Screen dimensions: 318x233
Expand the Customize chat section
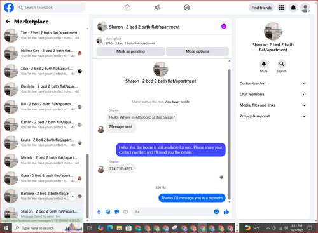pos(273,83)
